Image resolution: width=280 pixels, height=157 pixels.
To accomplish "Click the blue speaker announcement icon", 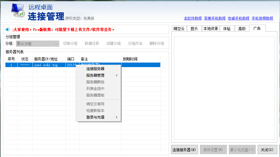I will pos(8,29).
